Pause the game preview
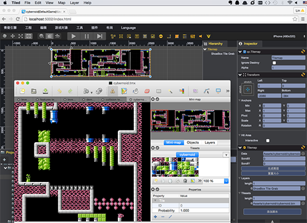 click(87, 36)
